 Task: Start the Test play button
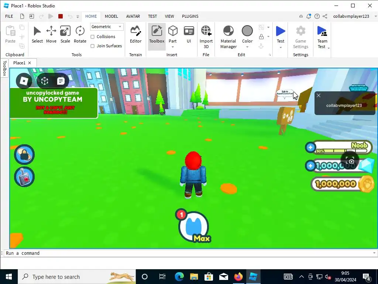pyautogui.click(x=281, y=34)
